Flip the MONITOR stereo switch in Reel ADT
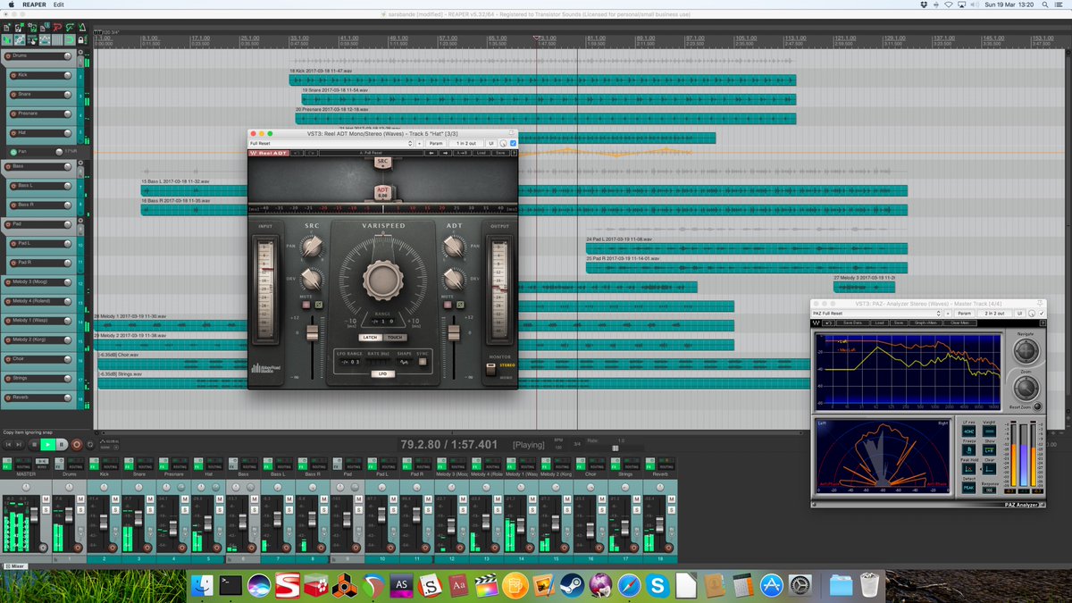 (490, 370)
